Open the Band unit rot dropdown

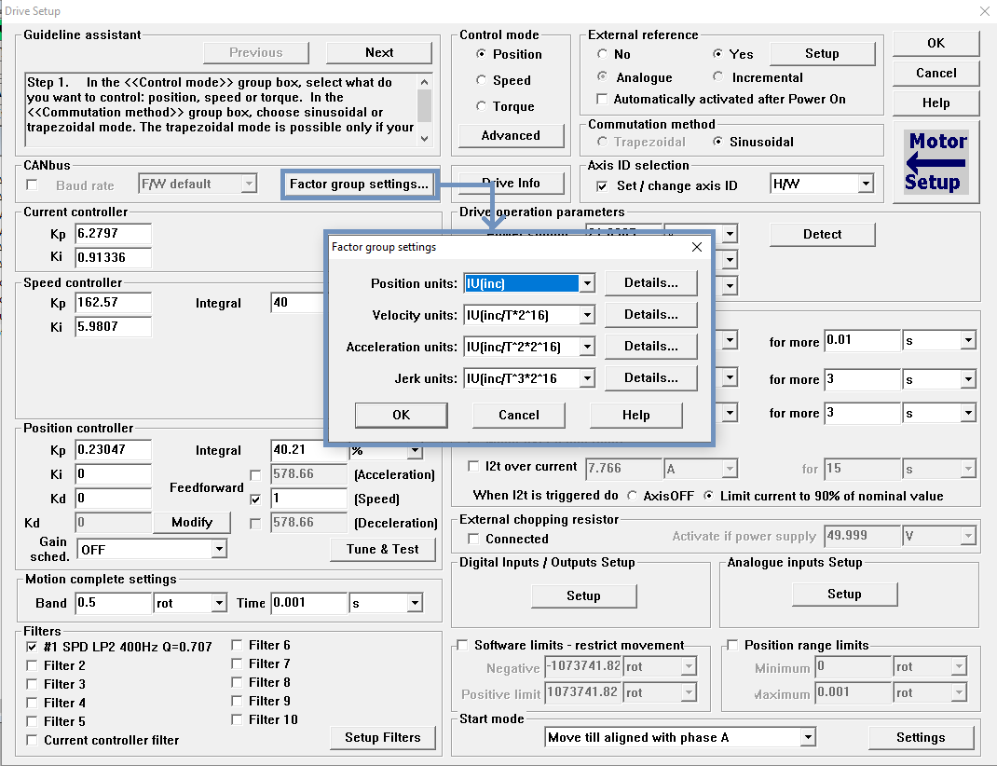[x=219, y=603]
